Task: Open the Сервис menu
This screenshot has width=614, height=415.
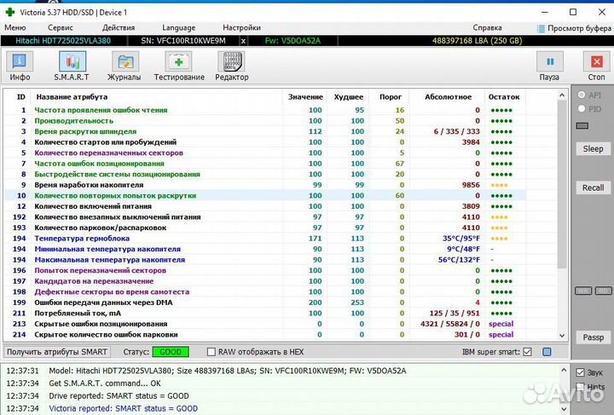Action: (61, 27)
